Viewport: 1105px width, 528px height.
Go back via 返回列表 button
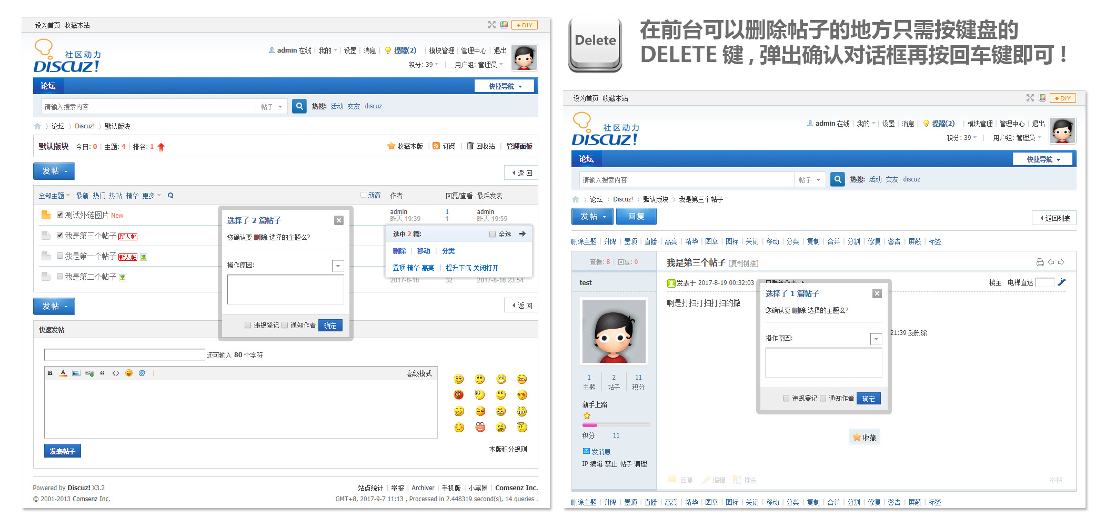(1054, 218)
